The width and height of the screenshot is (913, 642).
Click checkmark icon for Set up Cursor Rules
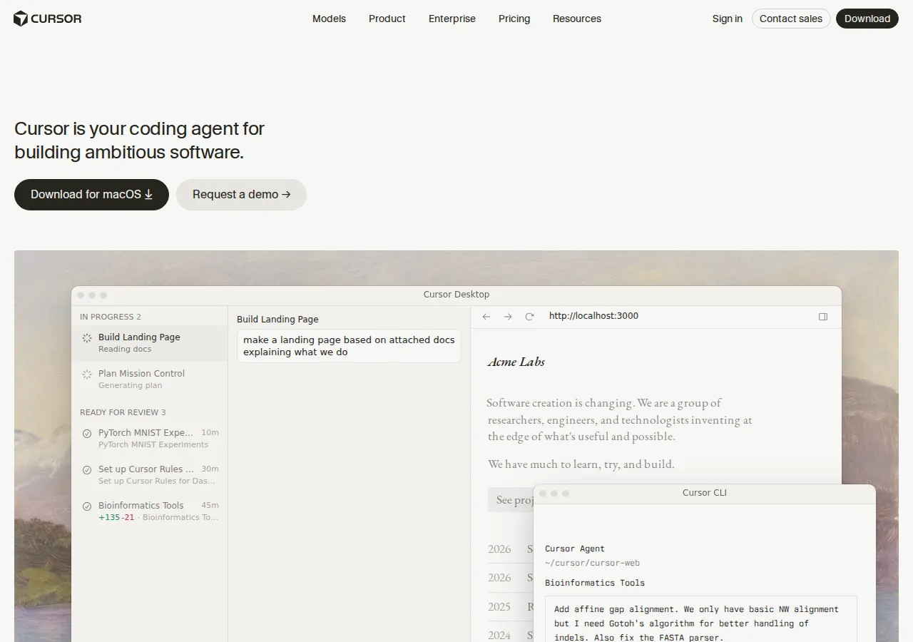87,470
